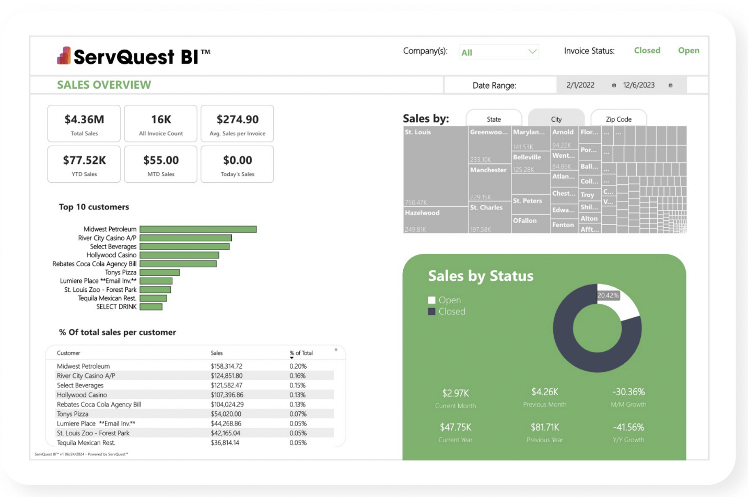Screen dimensions: 748x497
Task: Filter invoices by Open status
Action: pyautogui.click(x=688, y=51)
